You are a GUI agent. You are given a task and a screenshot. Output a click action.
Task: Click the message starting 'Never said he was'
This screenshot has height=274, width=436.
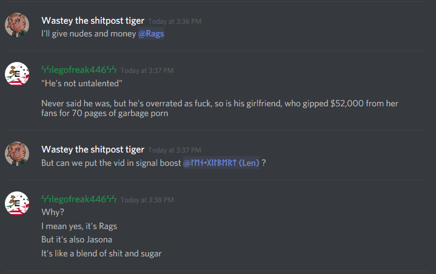220,108
